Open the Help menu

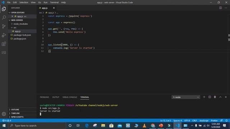pos(63,3)
